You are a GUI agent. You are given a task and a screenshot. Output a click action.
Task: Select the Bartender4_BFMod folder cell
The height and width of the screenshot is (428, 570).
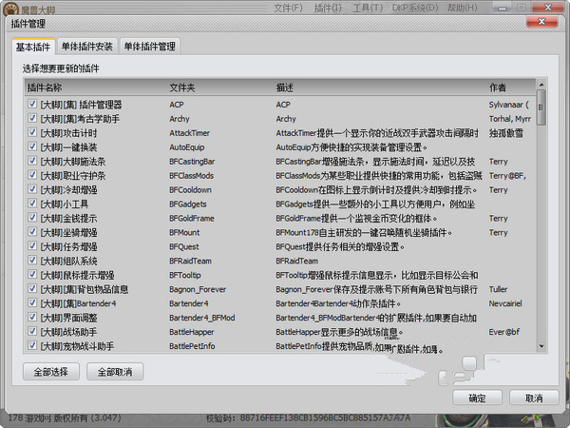(x=202, y=318)
